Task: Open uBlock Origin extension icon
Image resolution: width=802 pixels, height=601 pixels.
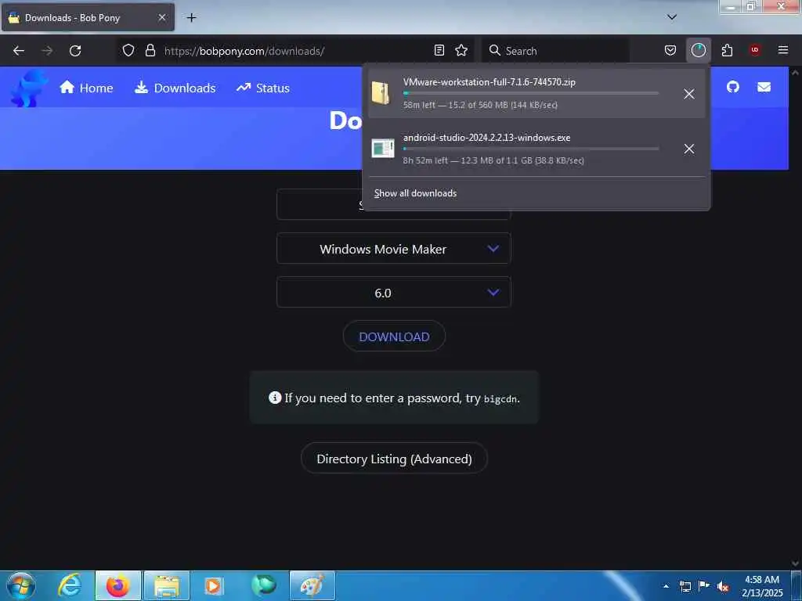Action: pyautogui.click(x=755, y=50)
